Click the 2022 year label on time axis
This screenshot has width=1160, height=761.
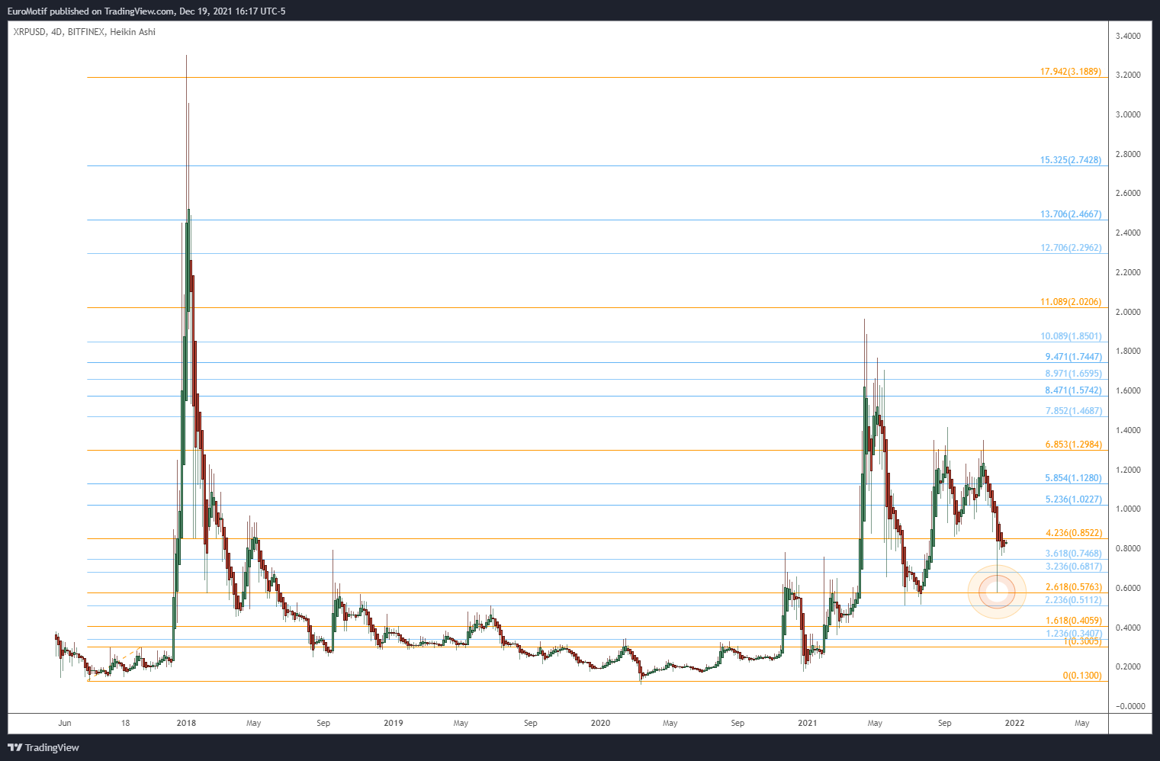click(1014, 723)
